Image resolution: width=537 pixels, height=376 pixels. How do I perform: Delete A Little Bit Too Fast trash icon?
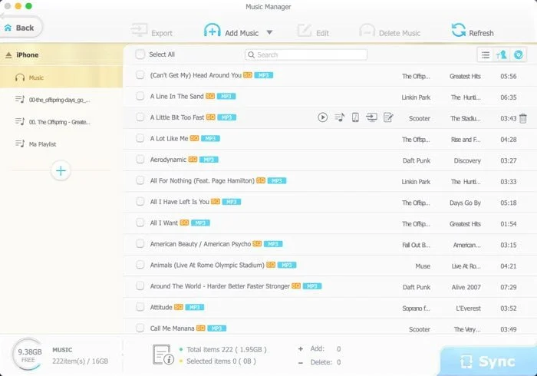click(523, 118)
